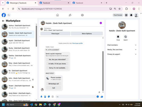The image size is (142, 107).
Task: Send quick response In talks. I'll let you know.
Action: (57, 64)
